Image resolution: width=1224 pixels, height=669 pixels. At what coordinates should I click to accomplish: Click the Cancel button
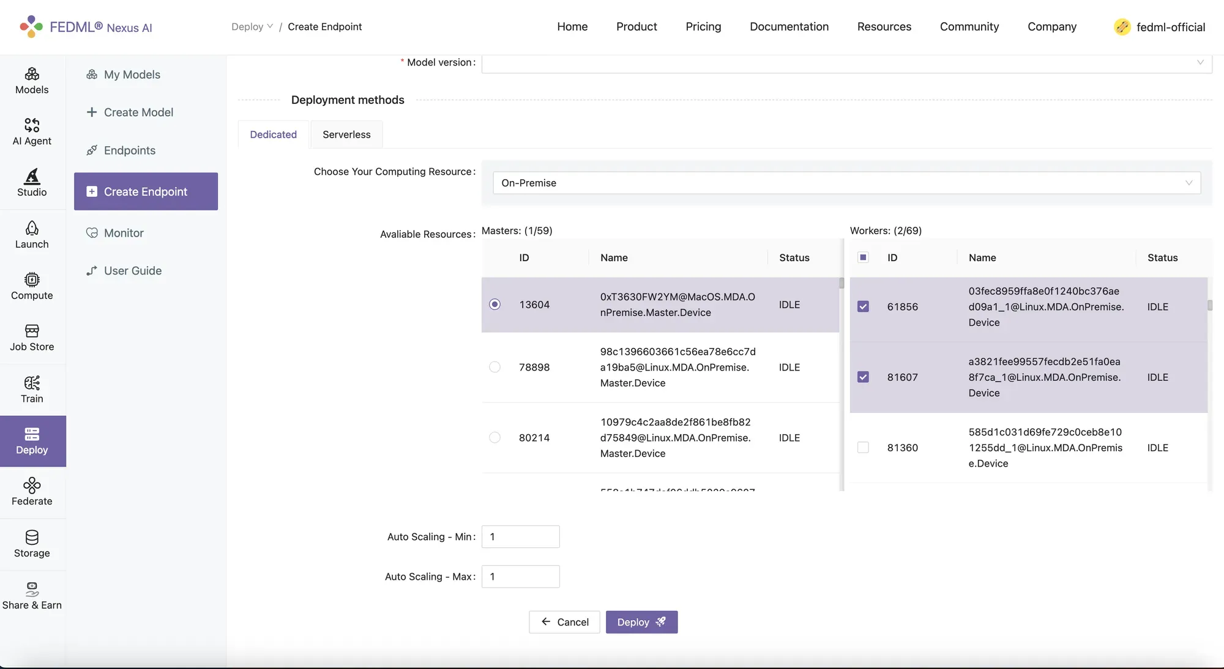pos(564,622)
